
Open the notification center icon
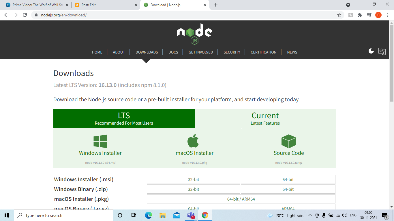[x=385, y=215]
